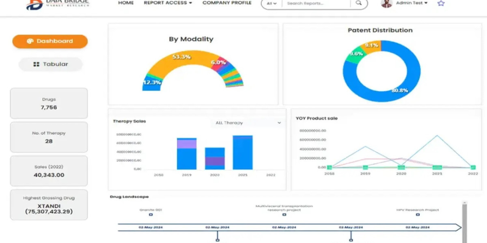The height and width of the screenshot is (243, 487).
Task: Expand the Report Access menu
Action: [x=168, y=3]
